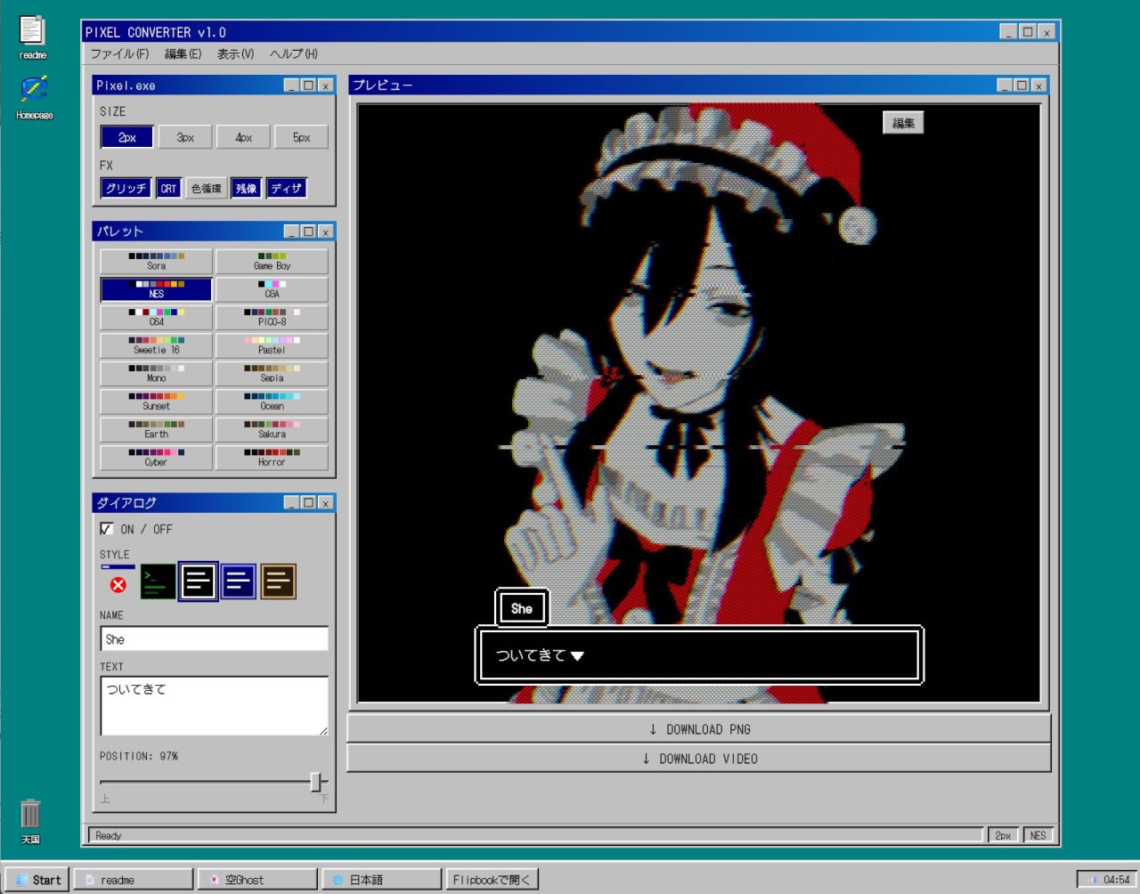Choose the blue dialog box style

[238, 581]
